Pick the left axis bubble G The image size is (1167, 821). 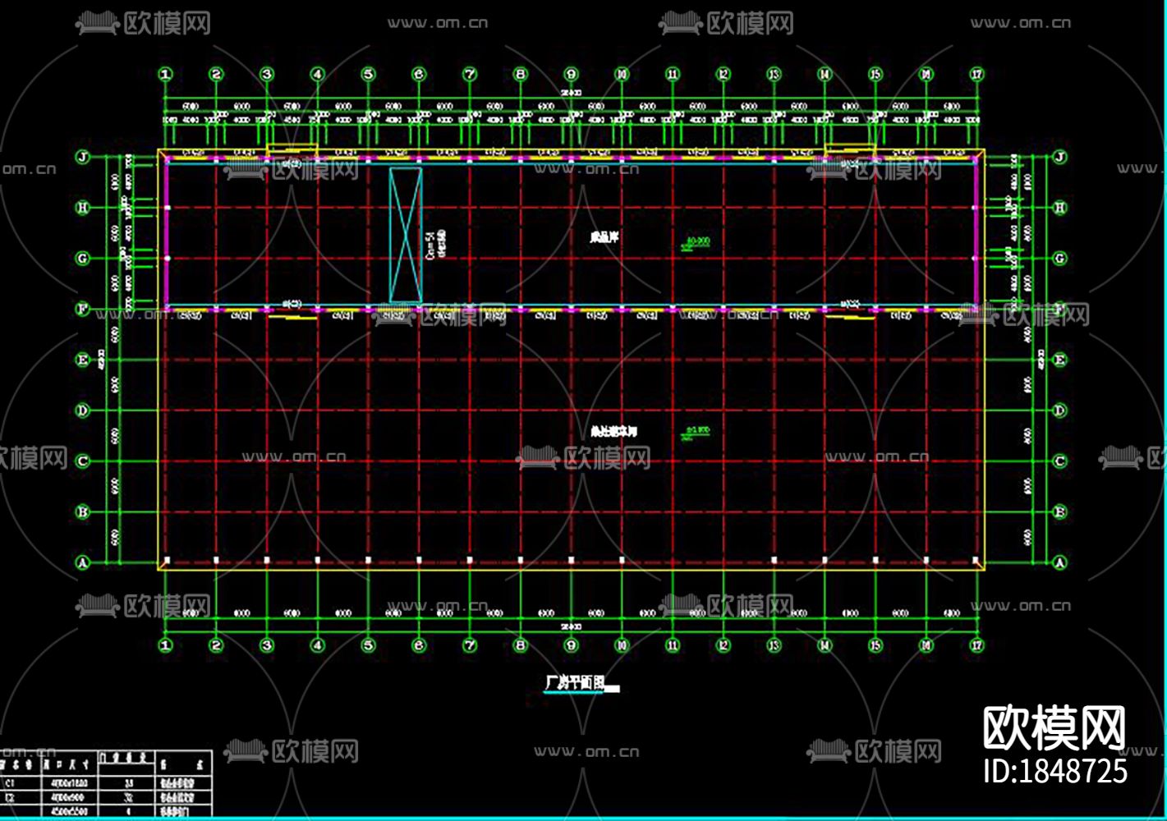[x=82, y=259]
